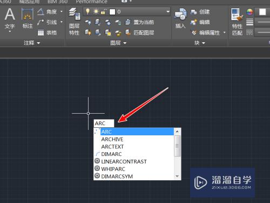This screenshot has height=203, width=270.
Task: Choose the 引线 leader tool
Action: [x=48, y=22]
